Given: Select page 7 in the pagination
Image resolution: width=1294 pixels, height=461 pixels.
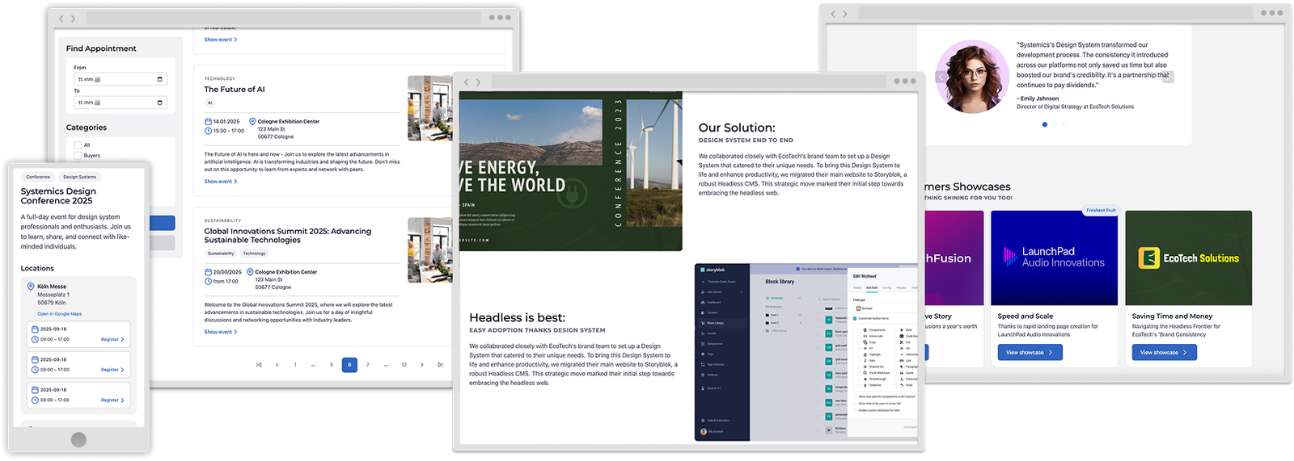Looking at the screenshot, I should pyautogui.click(x=368, y=365).
